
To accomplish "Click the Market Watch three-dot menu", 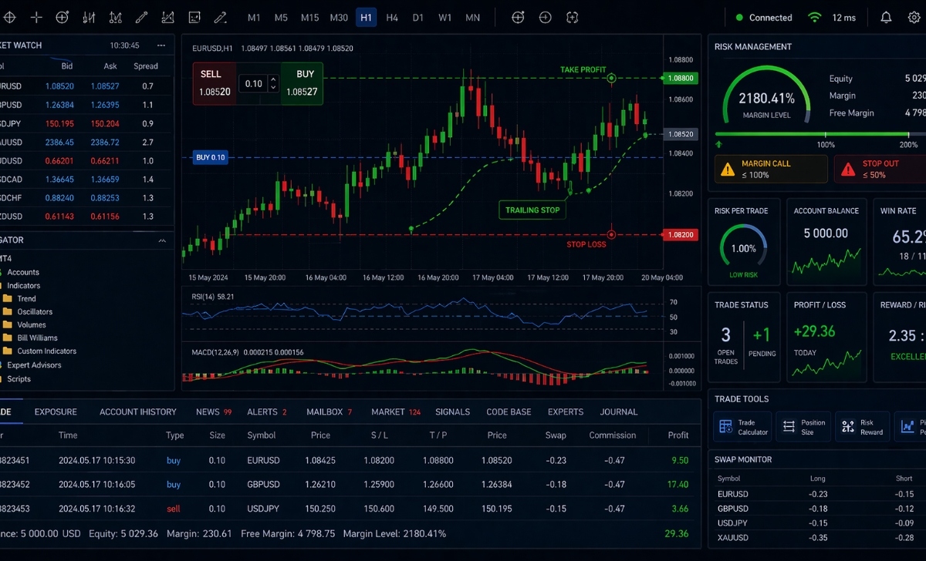I will 161,45.
